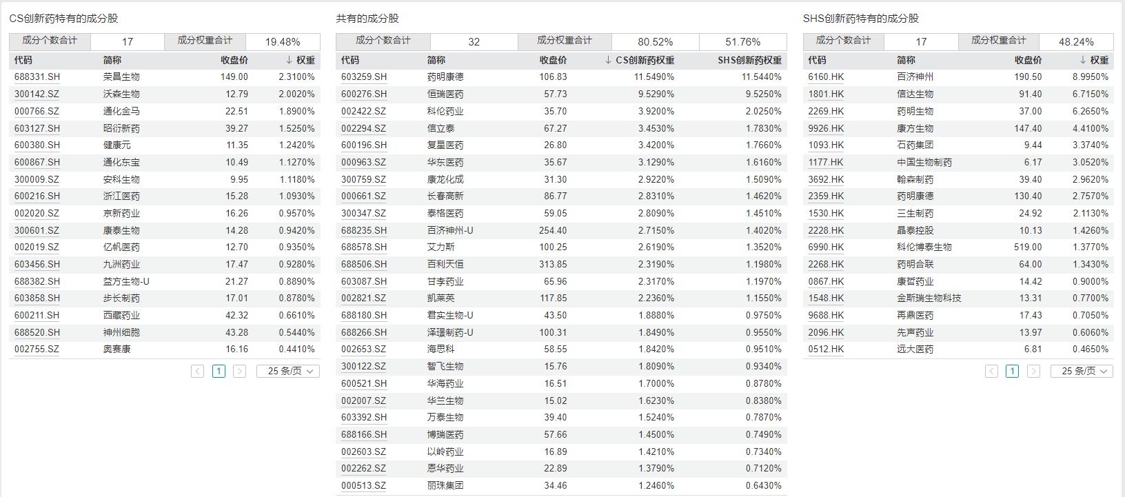Open stock code 603127.SH

(37, 128)
